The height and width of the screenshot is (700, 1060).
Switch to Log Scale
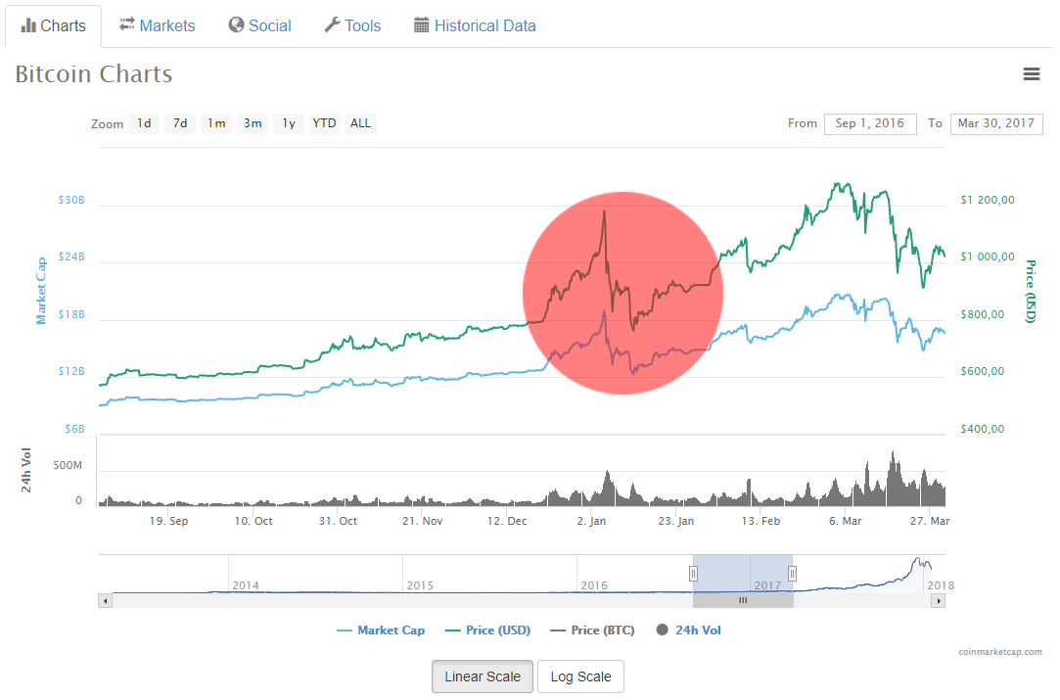[x=580, y=677]
